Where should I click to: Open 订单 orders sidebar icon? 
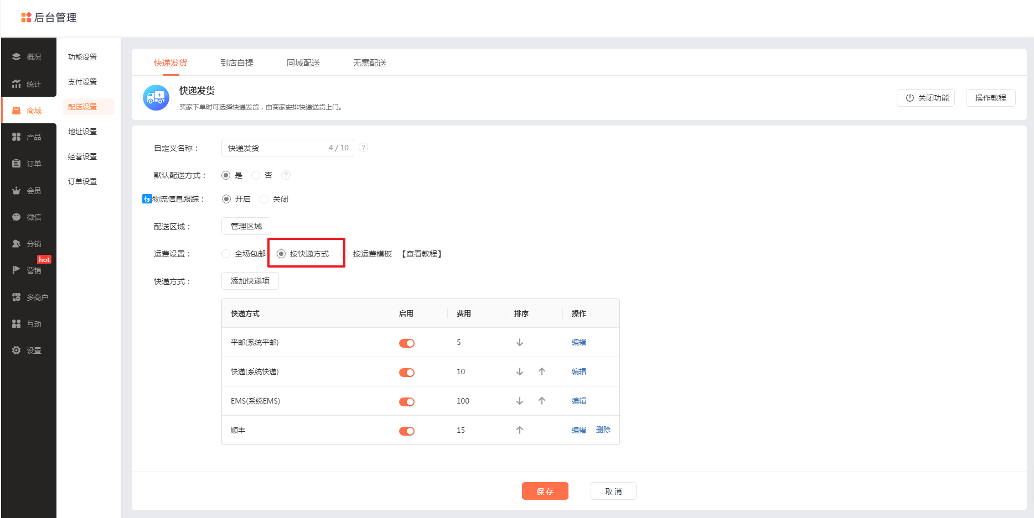point(16,164)
